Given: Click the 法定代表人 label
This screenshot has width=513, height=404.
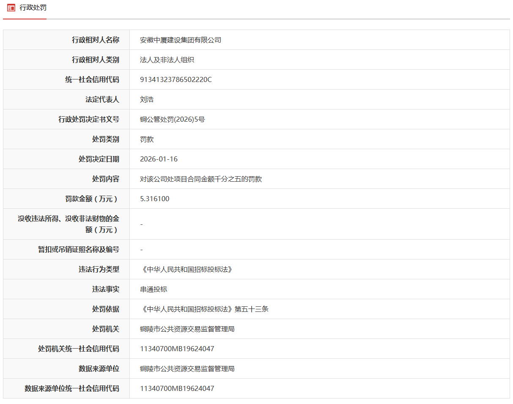Looking at the screenshot, I should tap(102, 99).
